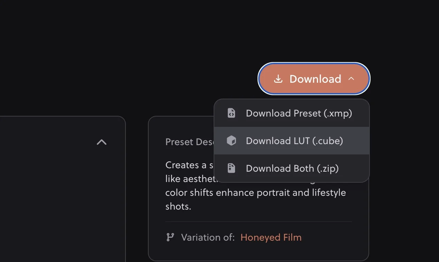
Task: Collapse the left panel using the chevron
Action: (x=101, y=142)
